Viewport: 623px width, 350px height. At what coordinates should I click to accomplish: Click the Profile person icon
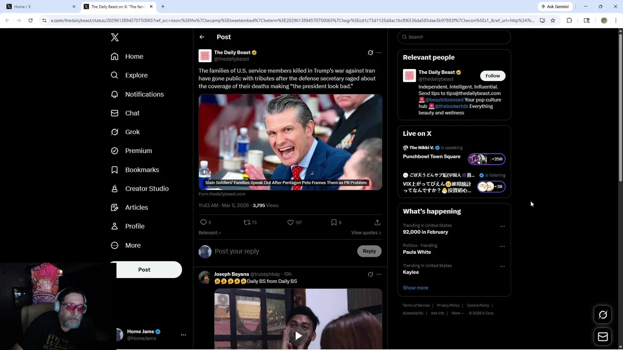[115, 226]
